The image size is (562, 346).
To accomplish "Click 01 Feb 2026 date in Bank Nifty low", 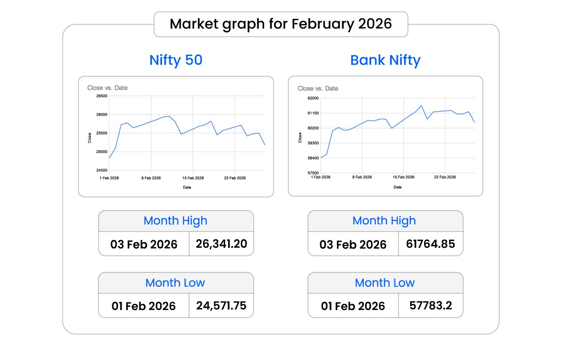I will point(353,306).
